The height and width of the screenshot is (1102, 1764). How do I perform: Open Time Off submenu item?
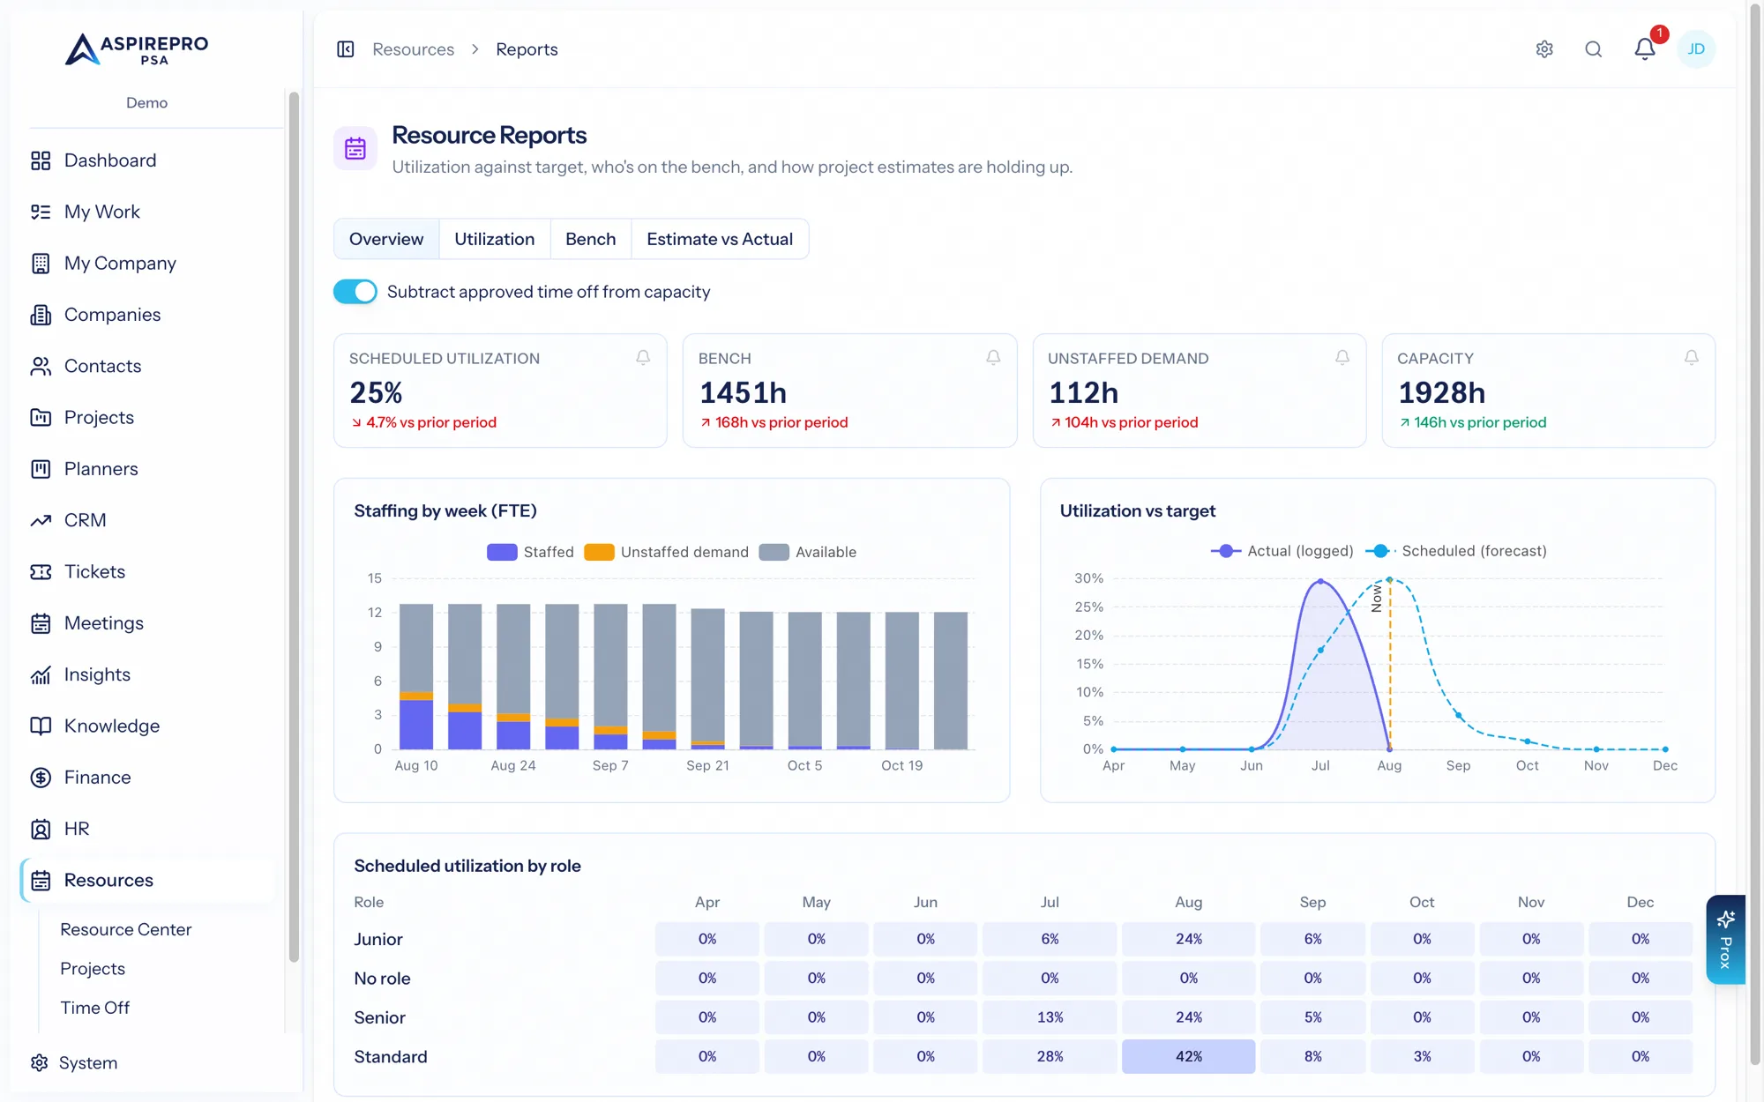point(94,1008)
